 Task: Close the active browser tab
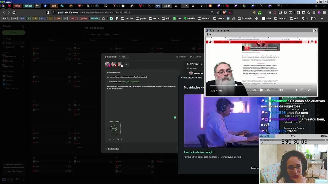pos(186,6)
